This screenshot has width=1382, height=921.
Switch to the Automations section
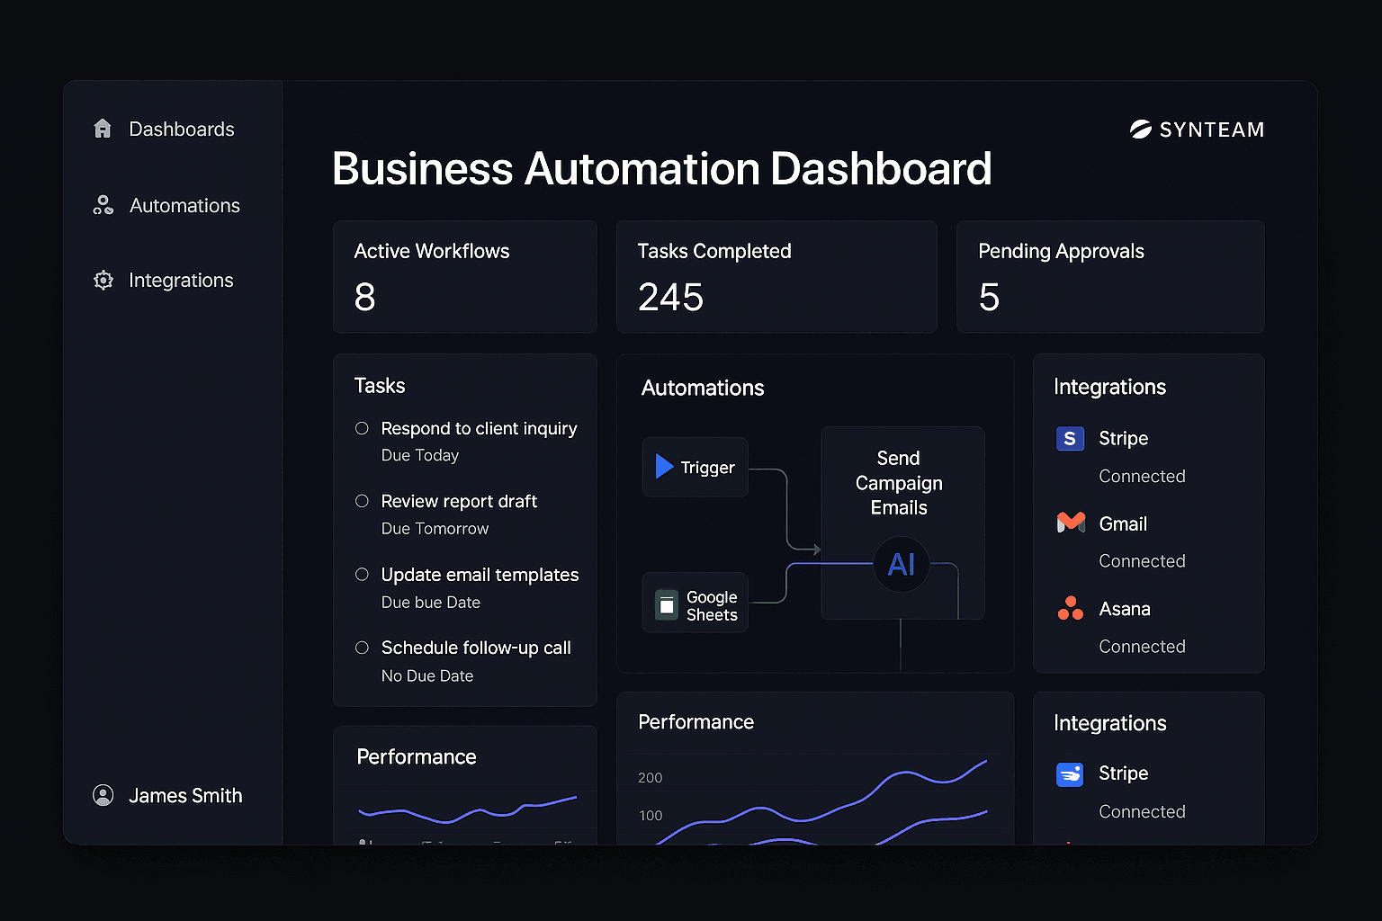pos(184,205)
